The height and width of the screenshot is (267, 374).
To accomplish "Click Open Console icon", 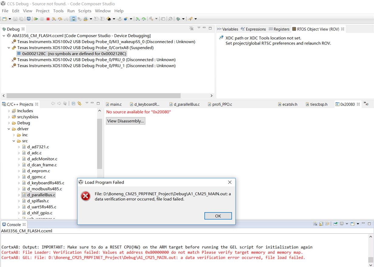I will coord(352,224).
